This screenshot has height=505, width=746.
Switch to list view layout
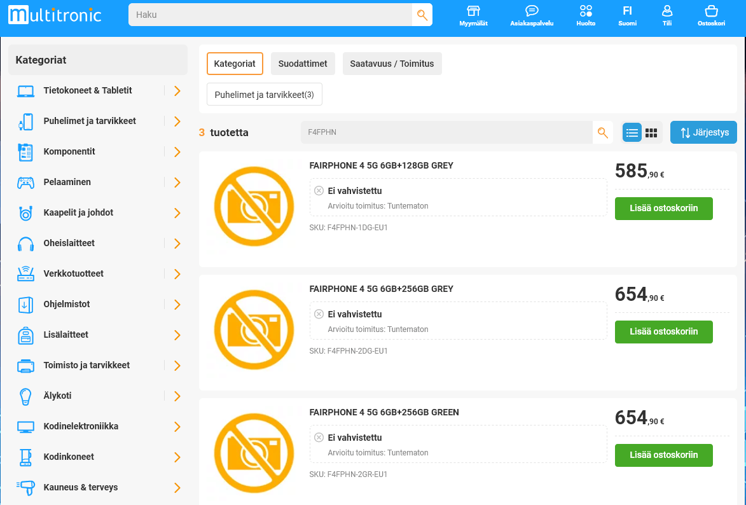click(x=632, y=133)
